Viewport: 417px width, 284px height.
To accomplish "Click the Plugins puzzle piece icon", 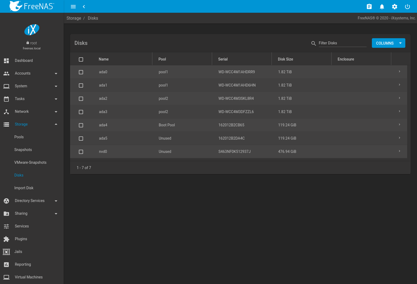I will coord(6,239).
